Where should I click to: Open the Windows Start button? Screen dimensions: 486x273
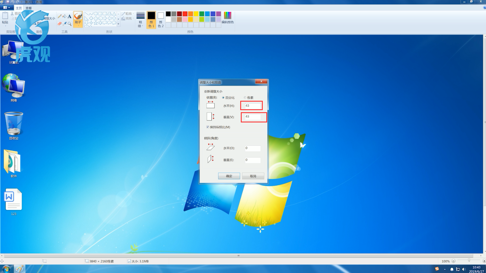[x=6, y=269]
